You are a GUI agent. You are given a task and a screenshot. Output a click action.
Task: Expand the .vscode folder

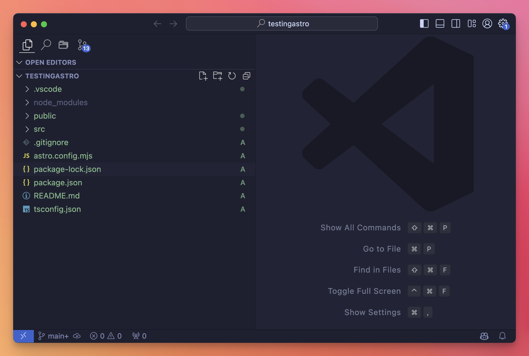click(48, 89)
